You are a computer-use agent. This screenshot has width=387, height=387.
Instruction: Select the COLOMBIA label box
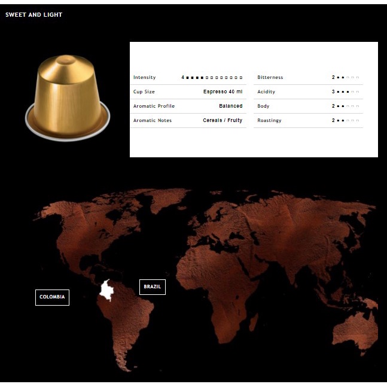point(52,297)
